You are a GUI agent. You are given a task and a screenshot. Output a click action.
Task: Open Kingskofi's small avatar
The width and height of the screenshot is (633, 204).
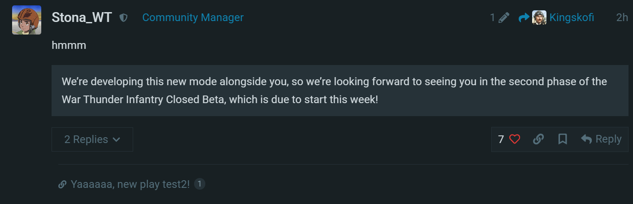(539, 17)
